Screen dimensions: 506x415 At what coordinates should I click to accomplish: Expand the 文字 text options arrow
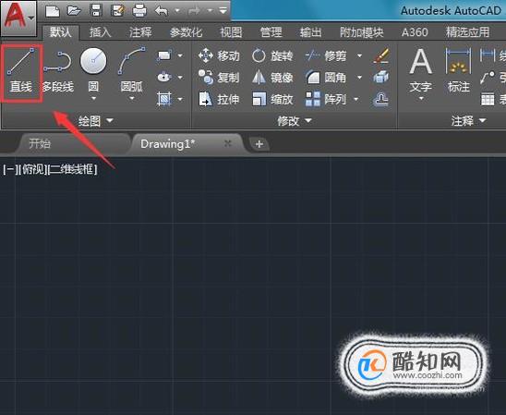click(421, 98)
